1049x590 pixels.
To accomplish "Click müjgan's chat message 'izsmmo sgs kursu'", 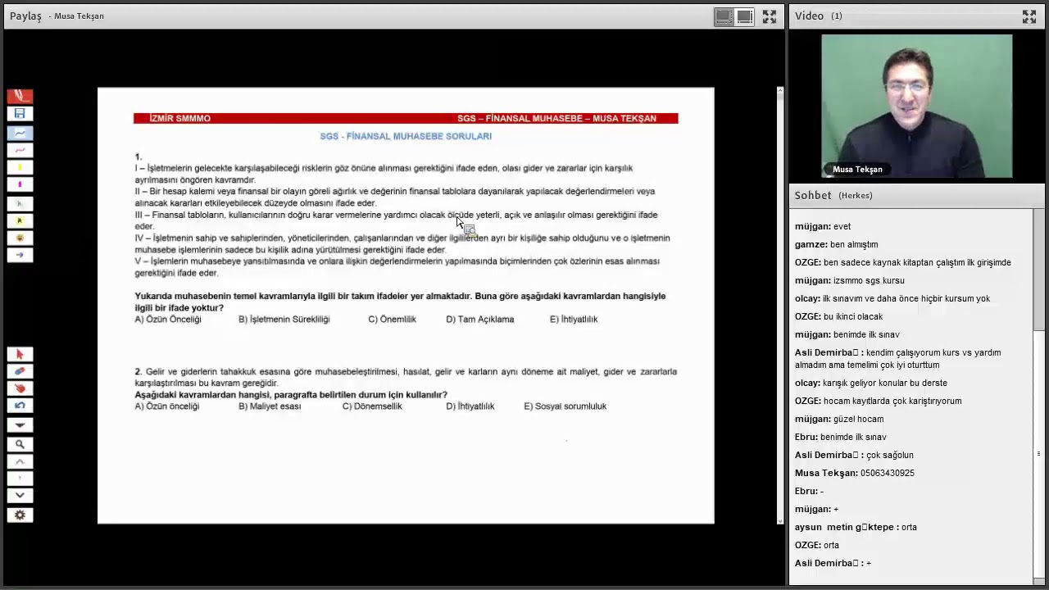I will point(869,281).
